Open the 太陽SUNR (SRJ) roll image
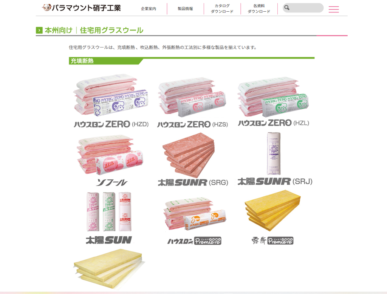This screenshot has height=294, width=387. point(274,153)
